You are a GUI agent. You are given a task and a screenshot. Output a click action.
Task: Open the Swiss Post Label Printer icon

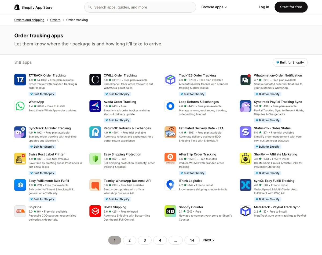[20, 159]
